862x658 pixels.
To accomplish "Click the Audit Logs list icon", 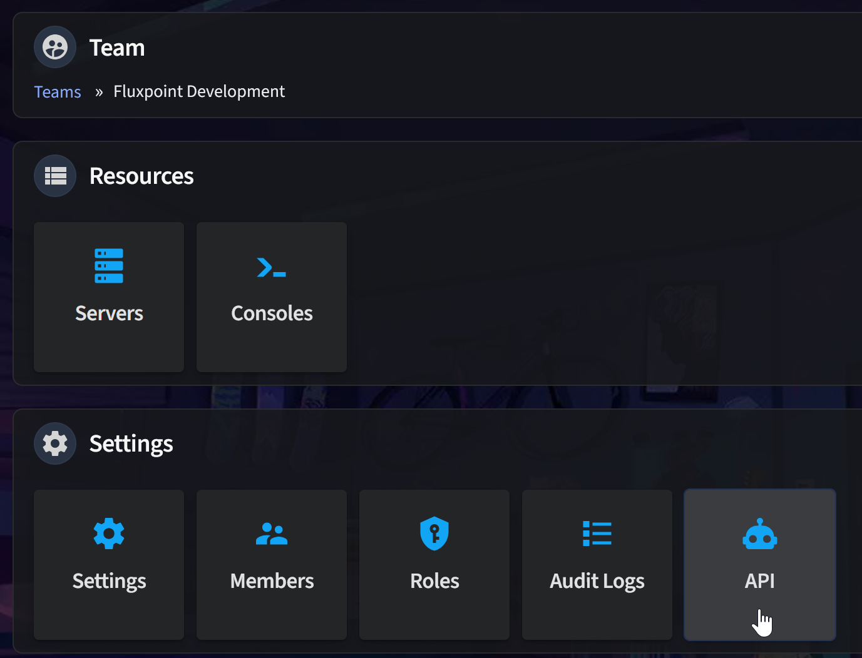I will pos(597,534).
